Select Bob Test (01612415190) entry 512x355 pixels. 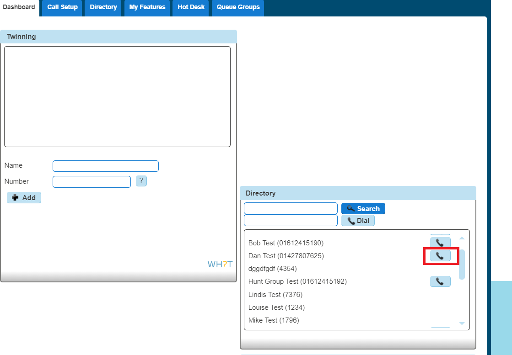point(286,243)
